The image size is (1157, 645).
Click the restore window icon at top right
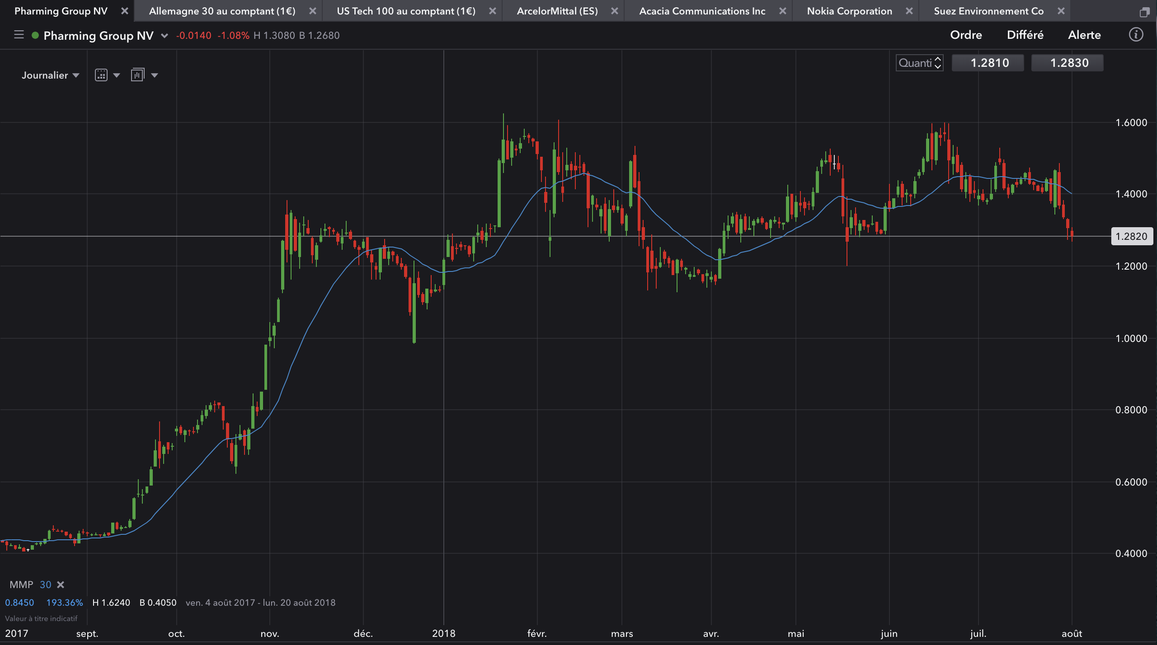pos(1144,12)
